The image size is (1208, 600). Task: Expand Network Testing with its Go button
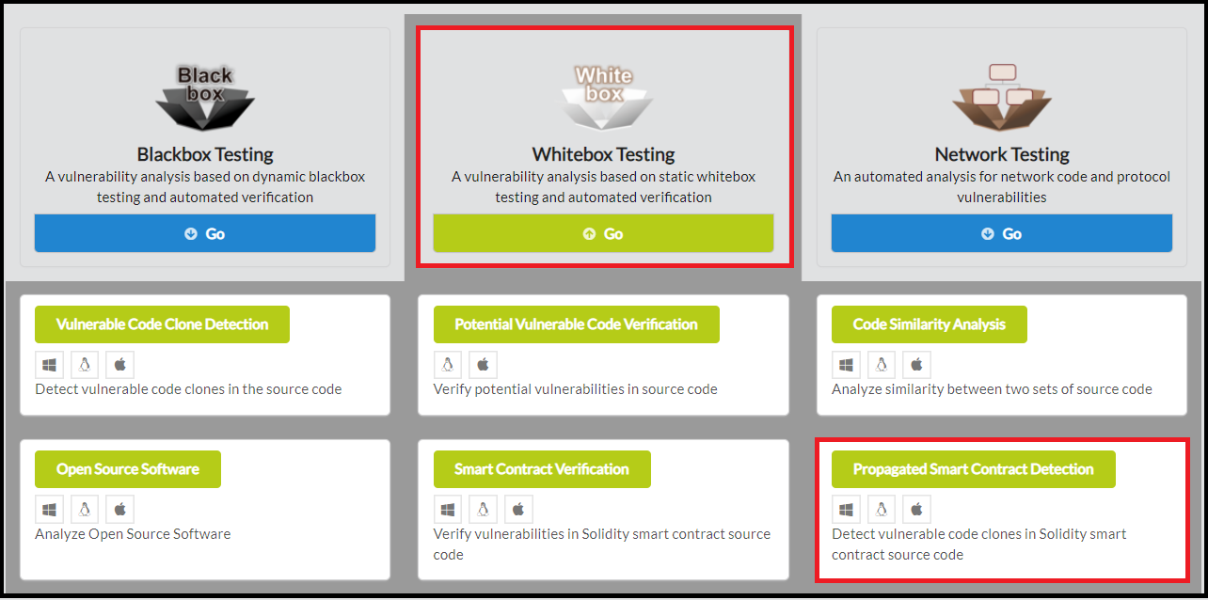[1001, 233]
